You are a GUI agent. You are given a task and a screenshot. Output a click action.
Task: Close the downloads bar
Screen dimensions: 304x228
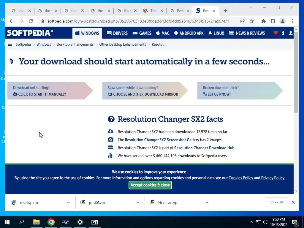[293, 202]
